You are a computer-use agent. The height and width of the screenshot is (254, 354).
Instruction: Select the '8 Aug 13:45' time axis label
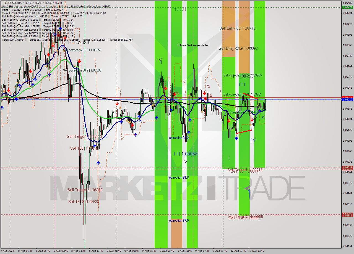point(78,251)
